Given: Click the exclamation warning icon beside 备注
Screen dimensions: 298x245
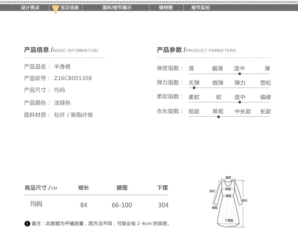Looking at the screenshot, I should coord(27,224).
